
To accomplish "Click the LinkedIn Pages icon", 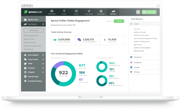I will (x=25, y=76).
